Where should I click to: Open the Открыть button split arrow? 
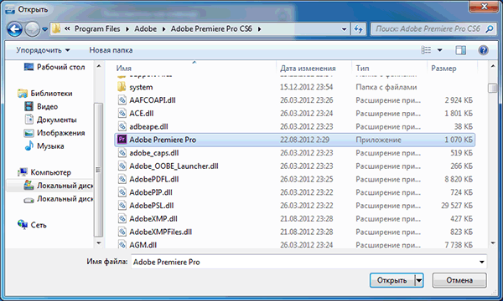[x=419, y=281]
